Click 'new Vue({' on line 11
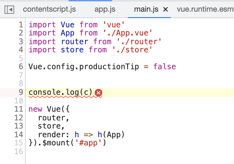Viewport: 234px width, 164px height. [x=49, y=109]
